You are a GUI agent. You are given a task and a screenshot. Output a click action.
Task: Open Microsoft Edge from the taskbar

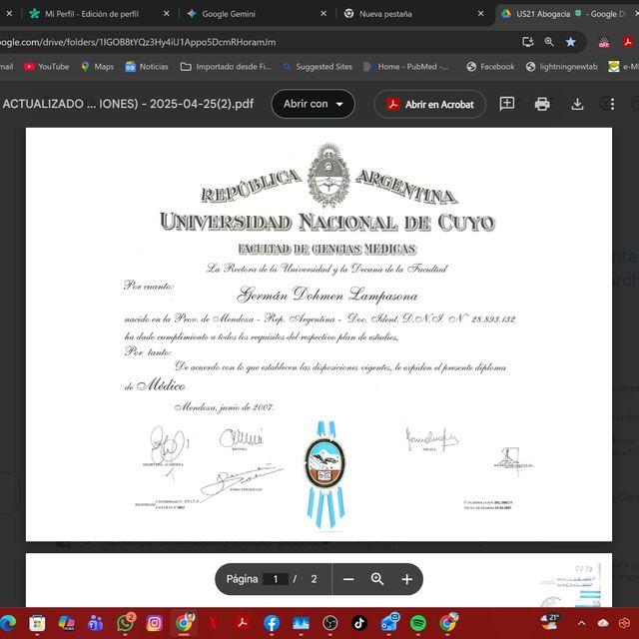[x=7, y=623]
